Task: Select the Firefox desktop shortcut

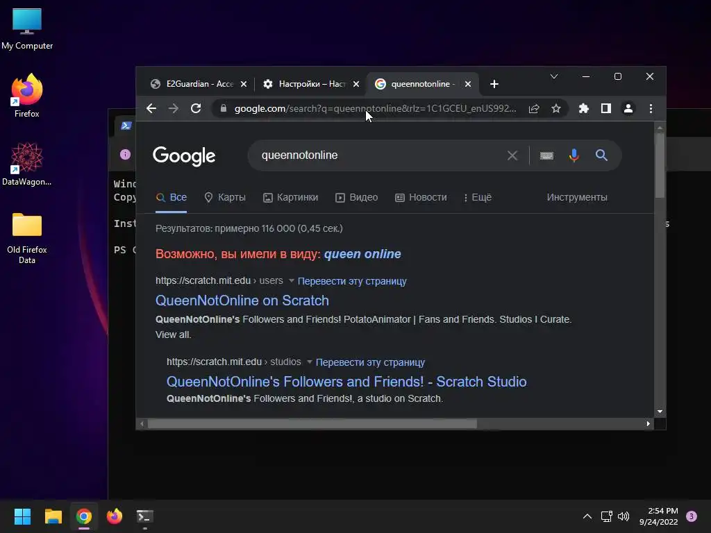Action: click(x=27, y=96)
